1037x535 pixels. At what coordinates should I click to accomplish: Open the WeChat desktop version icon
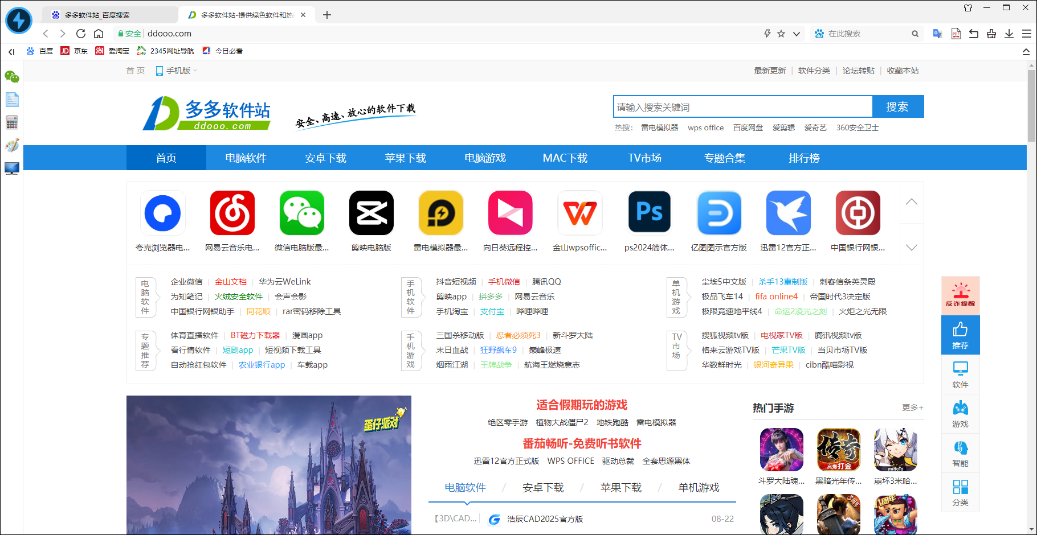click(x=302, y=213)
